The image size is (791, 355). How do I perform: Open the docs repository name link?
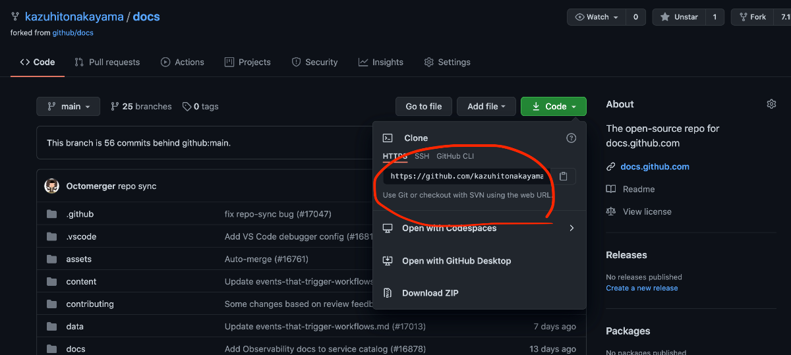click(146, 16)
